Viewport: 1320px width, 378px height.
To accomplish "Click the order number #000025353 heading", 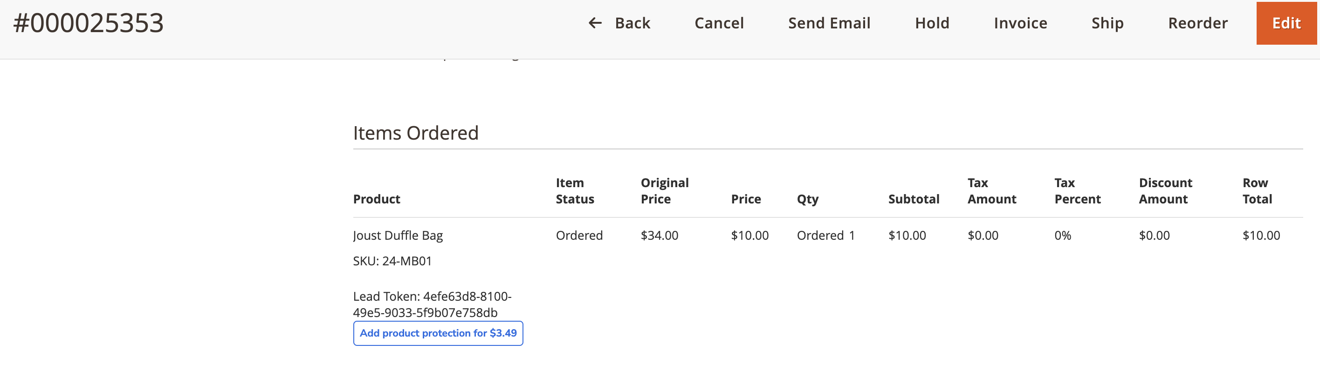I will click(x=88, y=23).
